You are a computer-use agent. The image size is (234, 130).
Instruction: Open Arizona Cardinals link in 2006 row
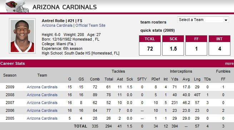pyautogui.click(x=42, y=110)
